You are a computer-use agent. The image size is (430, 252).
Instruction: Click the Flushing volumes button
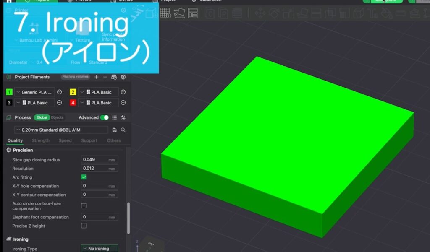pyautogui.click(x=75, y=77)
